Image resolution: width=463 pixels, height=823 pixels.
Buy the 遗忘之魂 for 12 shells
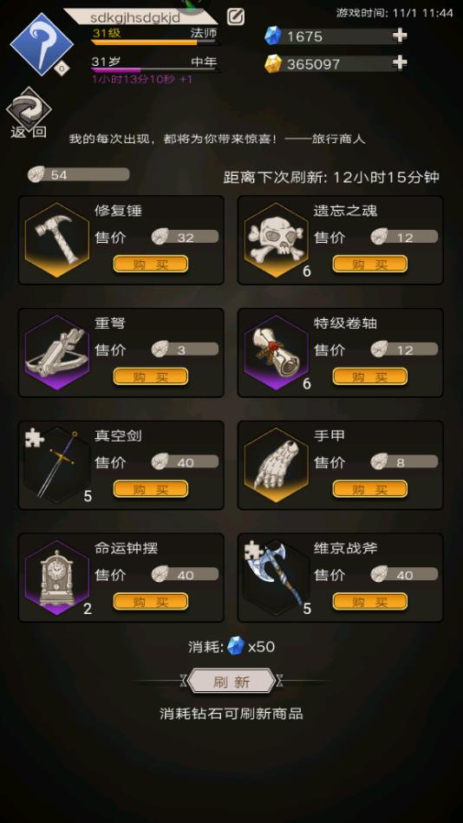point(370,264)
